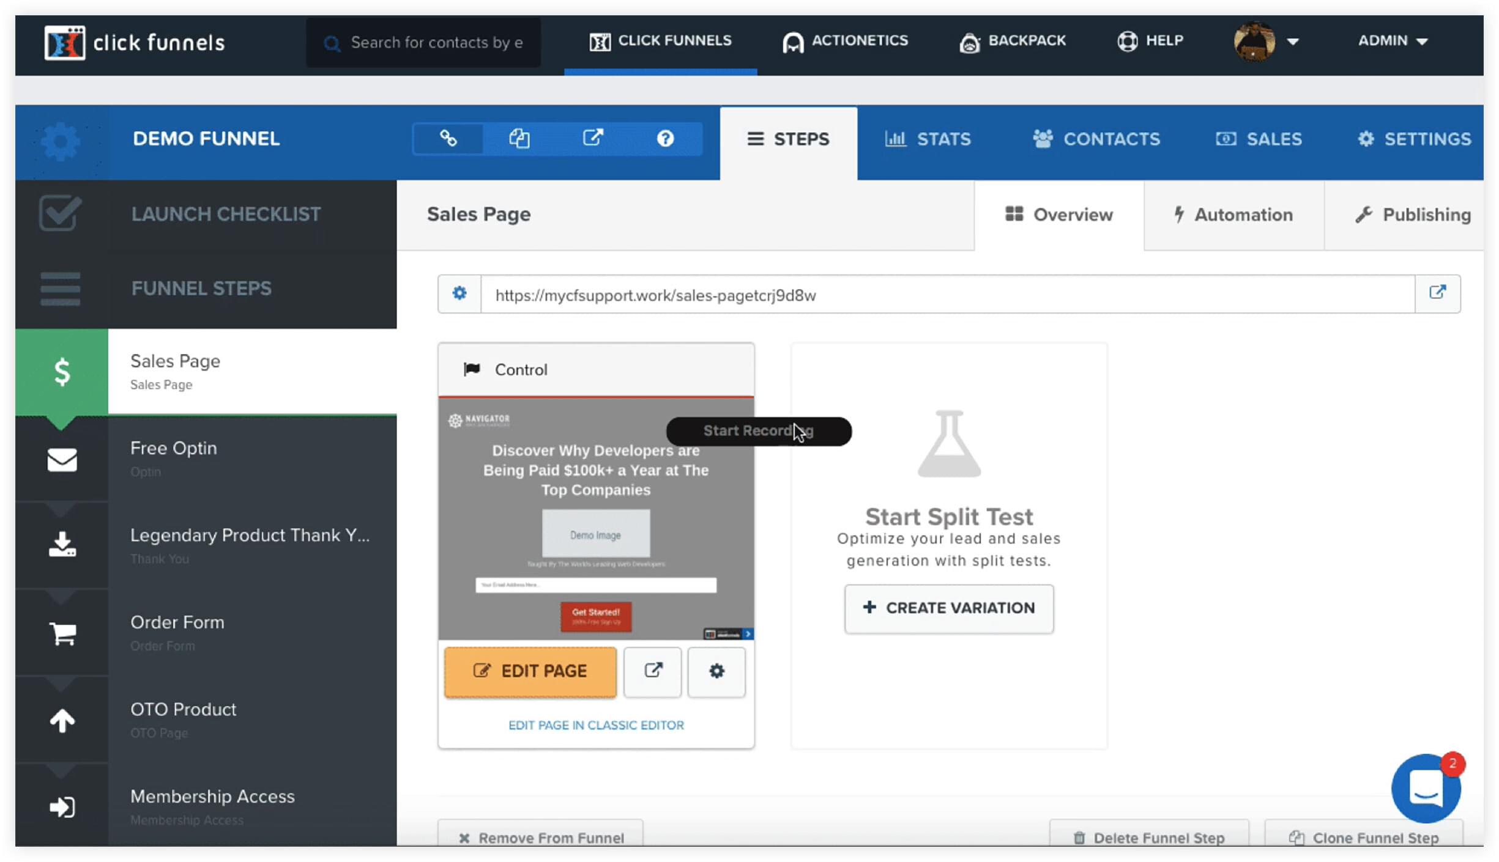Open the Admin dropdown menu

coord(1393,41)
